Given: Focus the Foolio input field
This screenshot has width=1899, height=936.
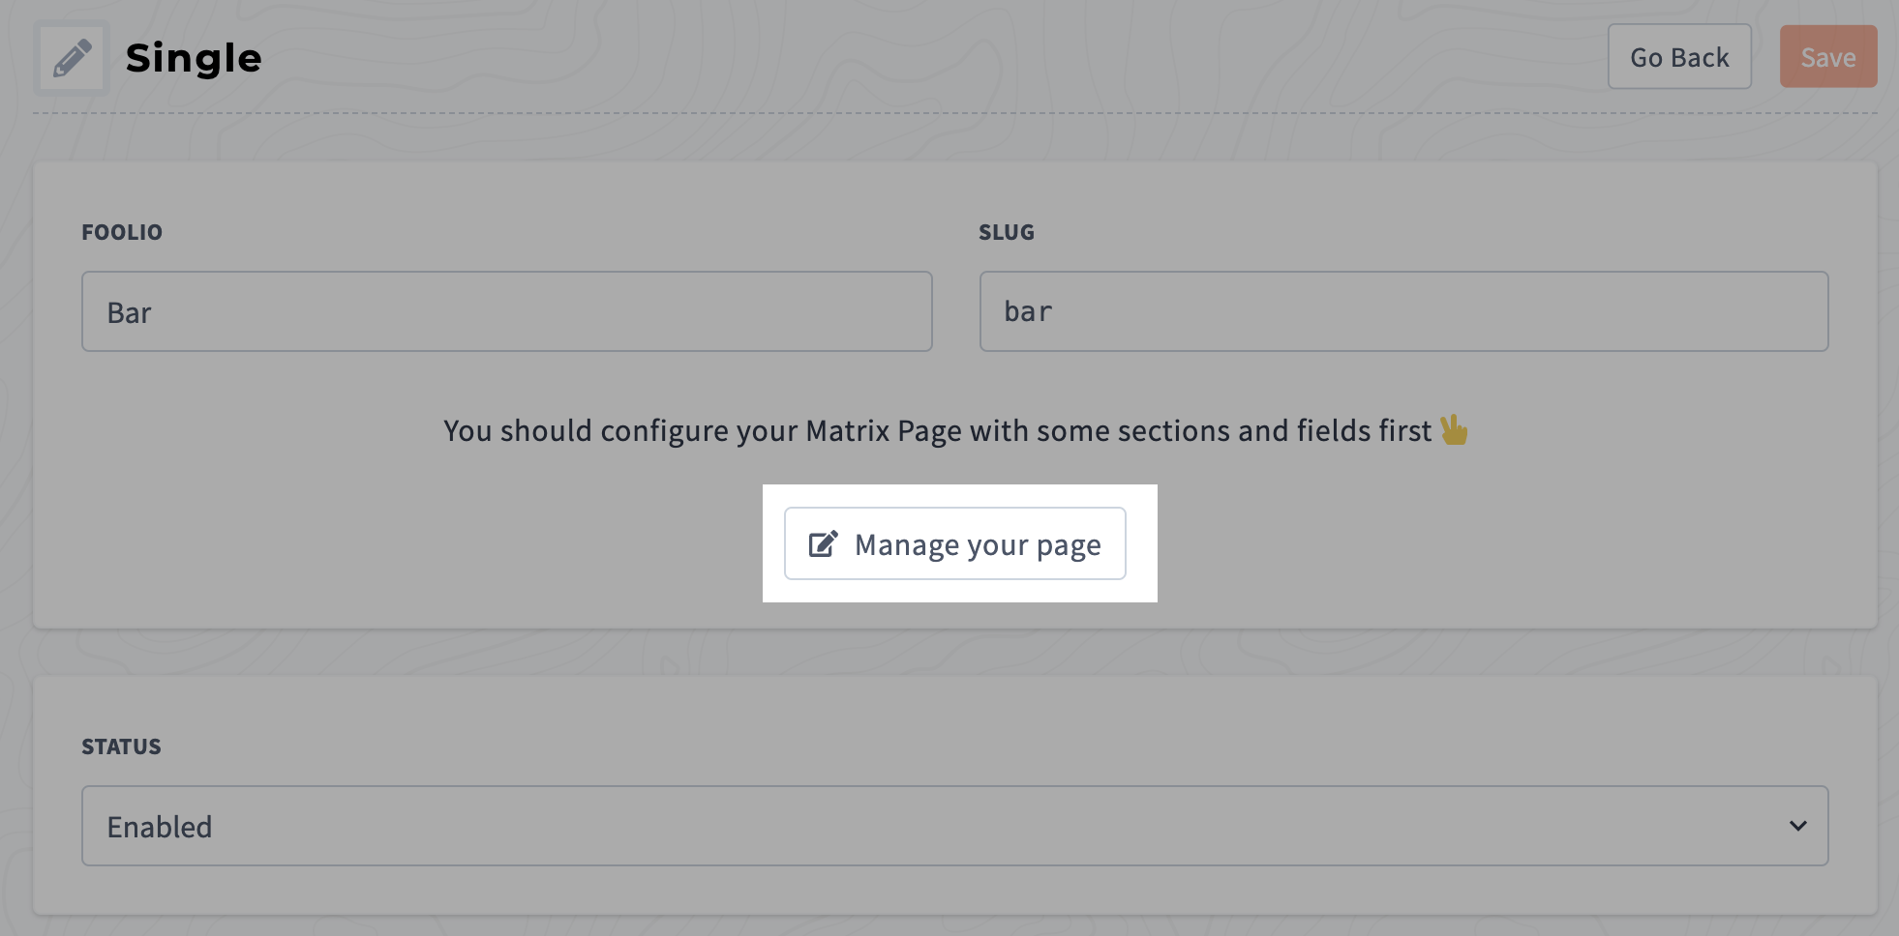Looking at the screenshot, I should point(506,311).
